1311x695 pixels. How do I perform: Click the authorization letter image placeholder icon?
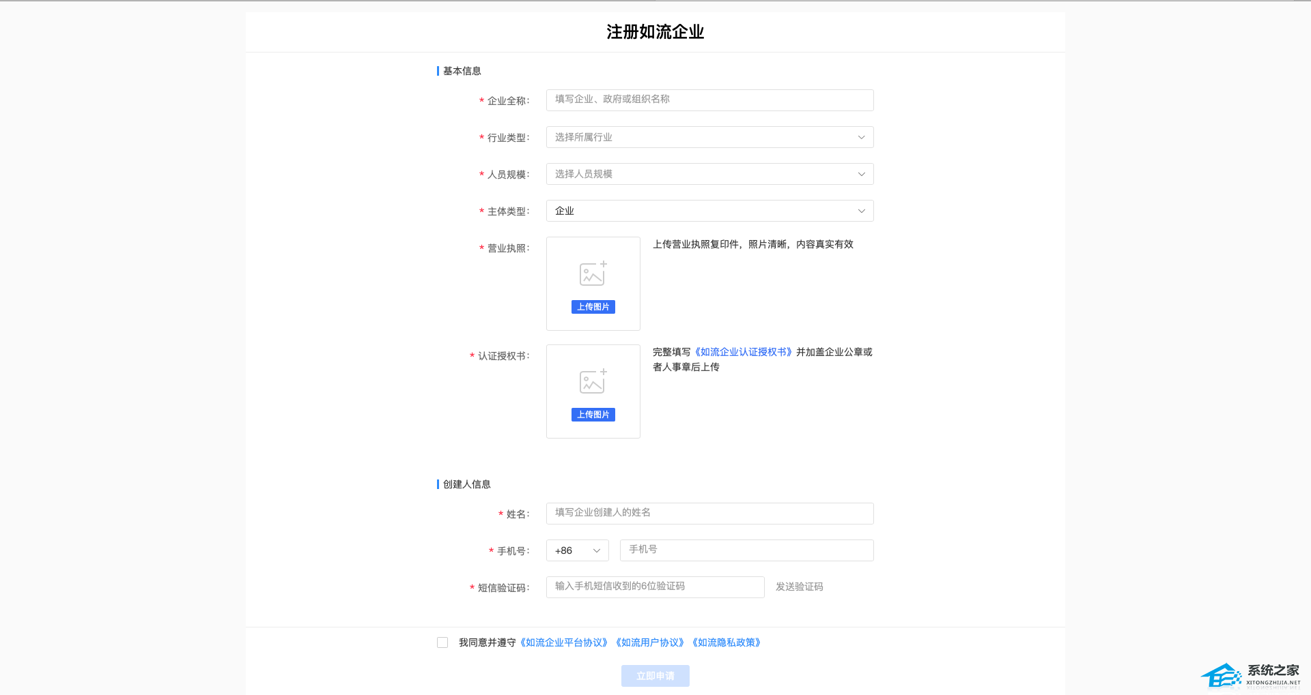coord(593,381)
